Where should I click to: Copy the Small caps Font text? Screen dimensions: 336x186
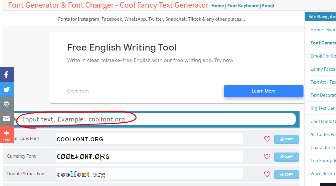[286, 139]
